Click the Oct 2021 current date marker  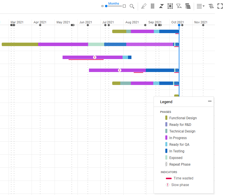(x=179, y=25)
